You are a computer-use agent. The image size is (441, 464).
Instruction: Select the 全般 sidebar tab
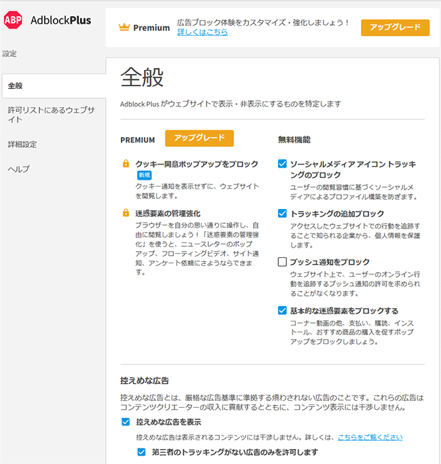(54, 86)
